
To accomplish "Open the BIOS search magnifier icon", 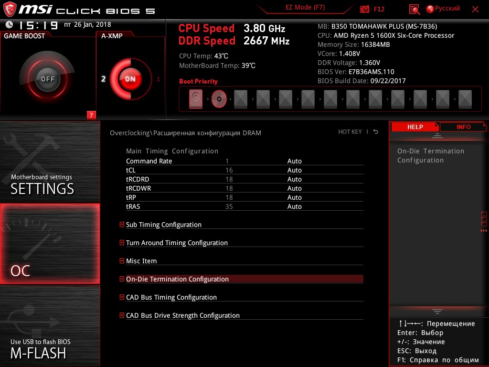I will (414, 10).
